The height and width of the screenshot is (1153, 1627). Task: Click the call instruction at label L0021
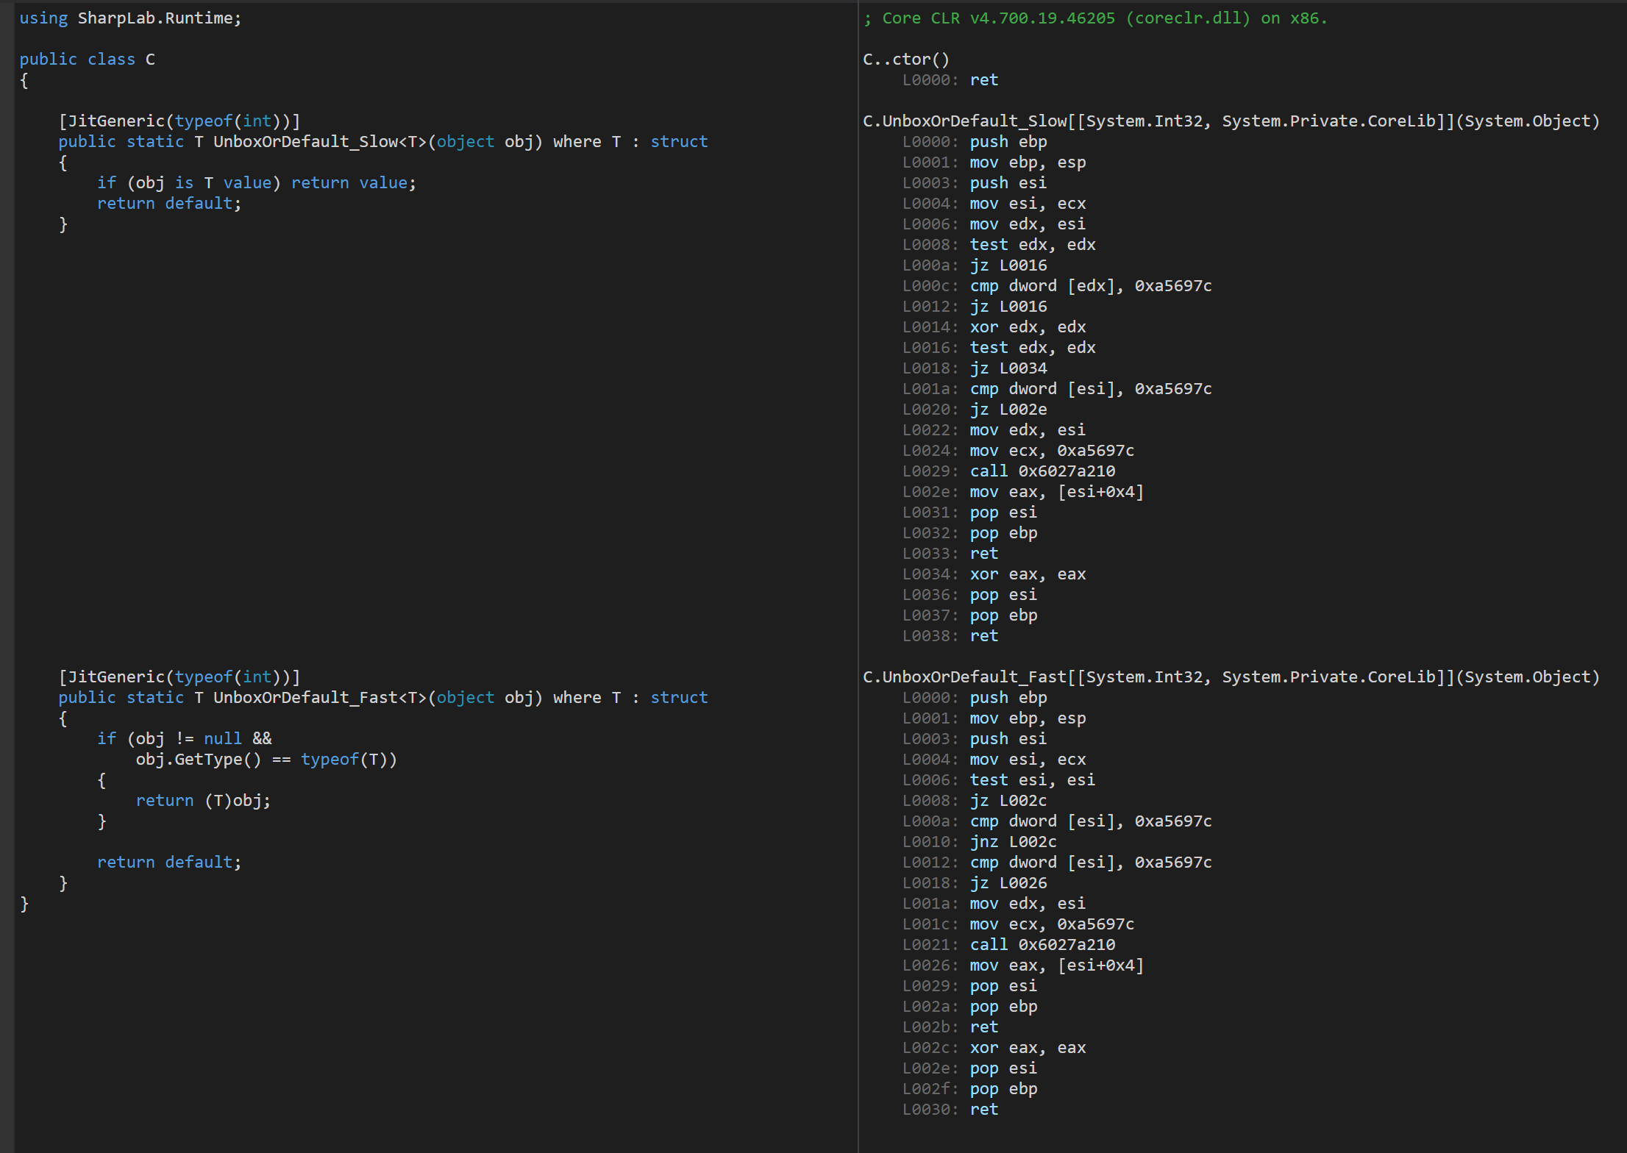[x=1042, y=945]
